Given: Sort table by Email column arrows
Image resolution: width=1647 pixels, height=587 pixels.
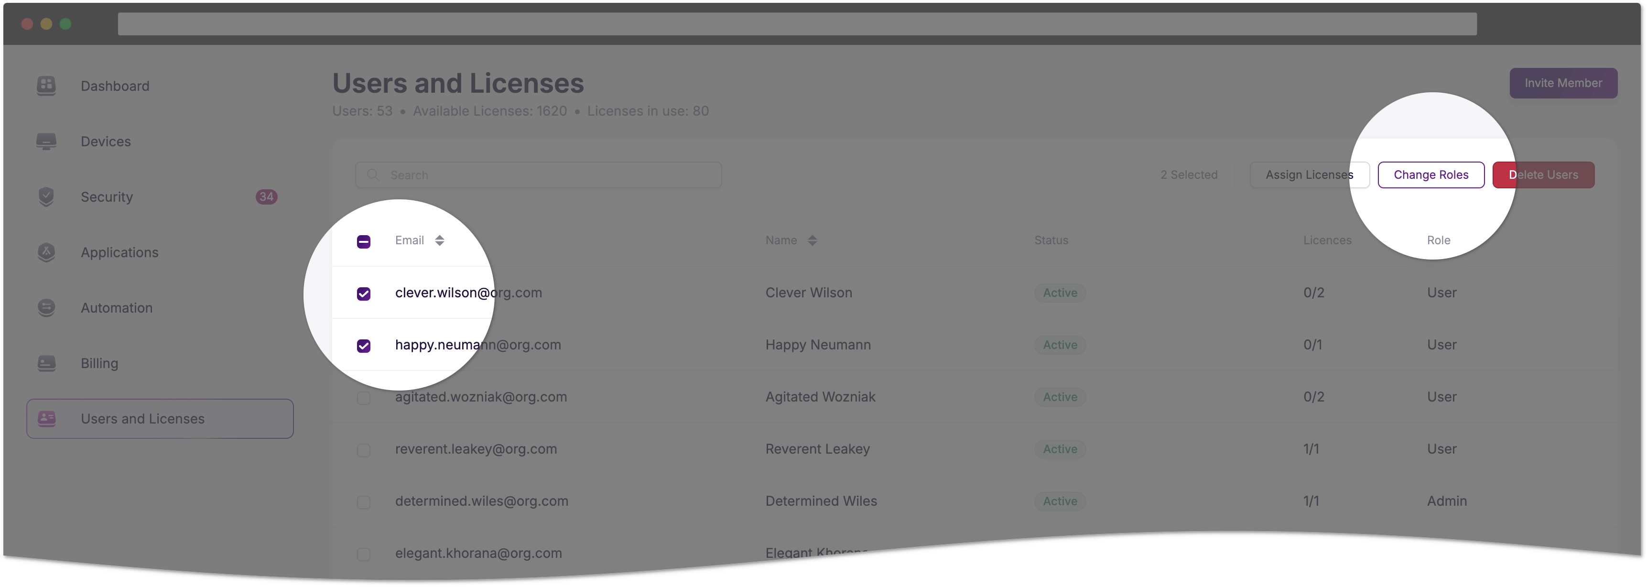Looking at the screenshot, I should click(439, 240).
